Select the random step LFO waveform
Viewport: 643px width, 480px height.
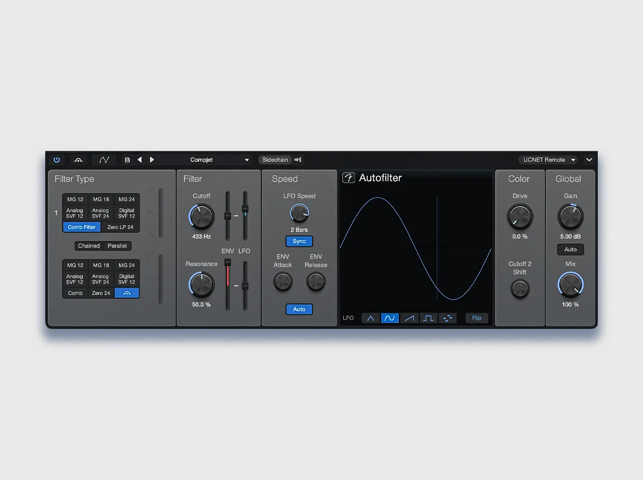(448, 318)
